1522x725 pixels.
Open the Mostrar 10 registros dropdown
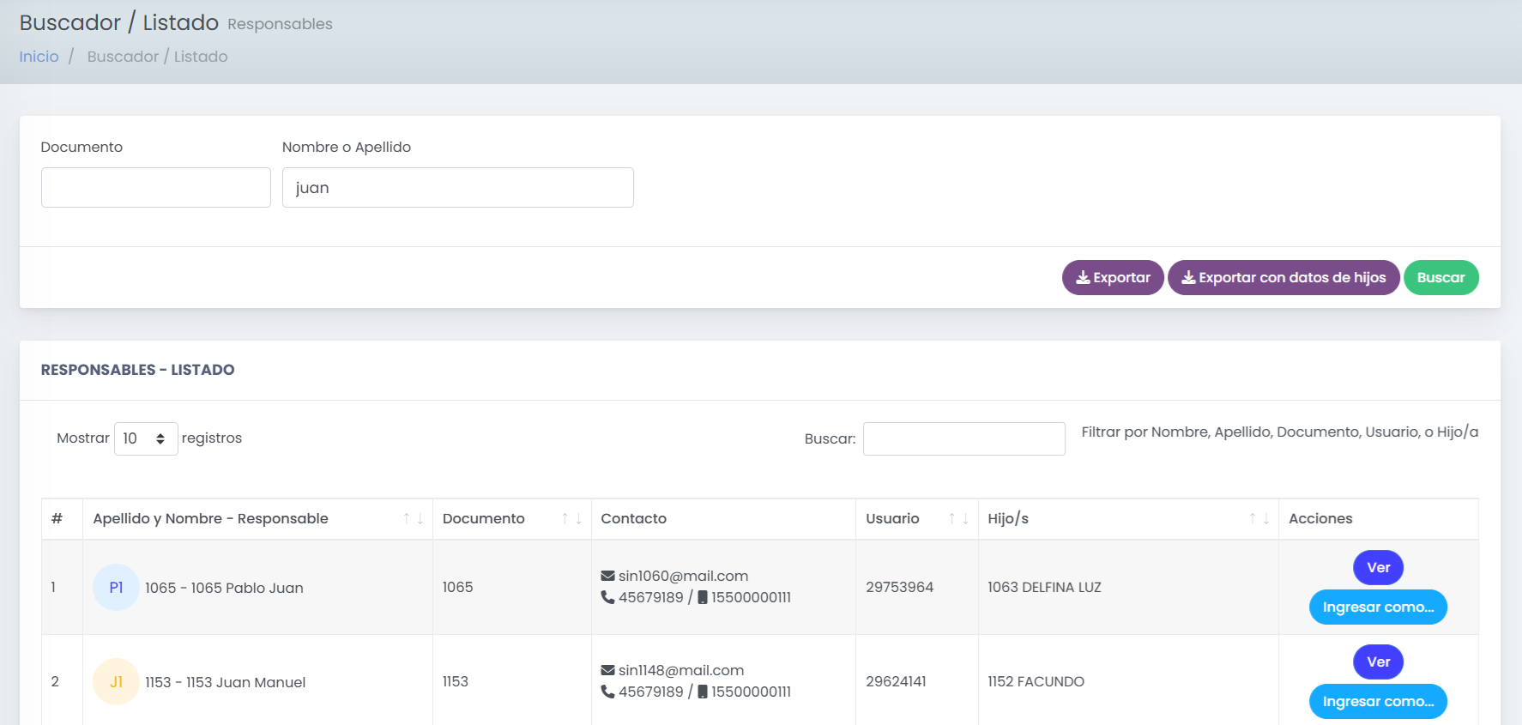click(146, 438)
